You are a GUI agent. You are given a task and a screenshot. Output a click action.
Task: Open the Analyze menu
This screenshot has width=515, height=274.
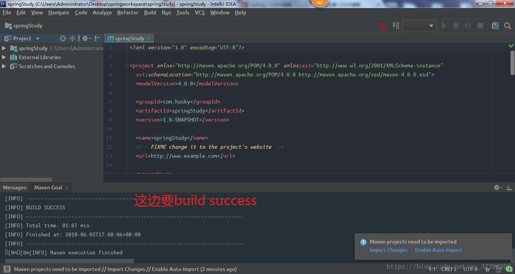coord(102,12)
